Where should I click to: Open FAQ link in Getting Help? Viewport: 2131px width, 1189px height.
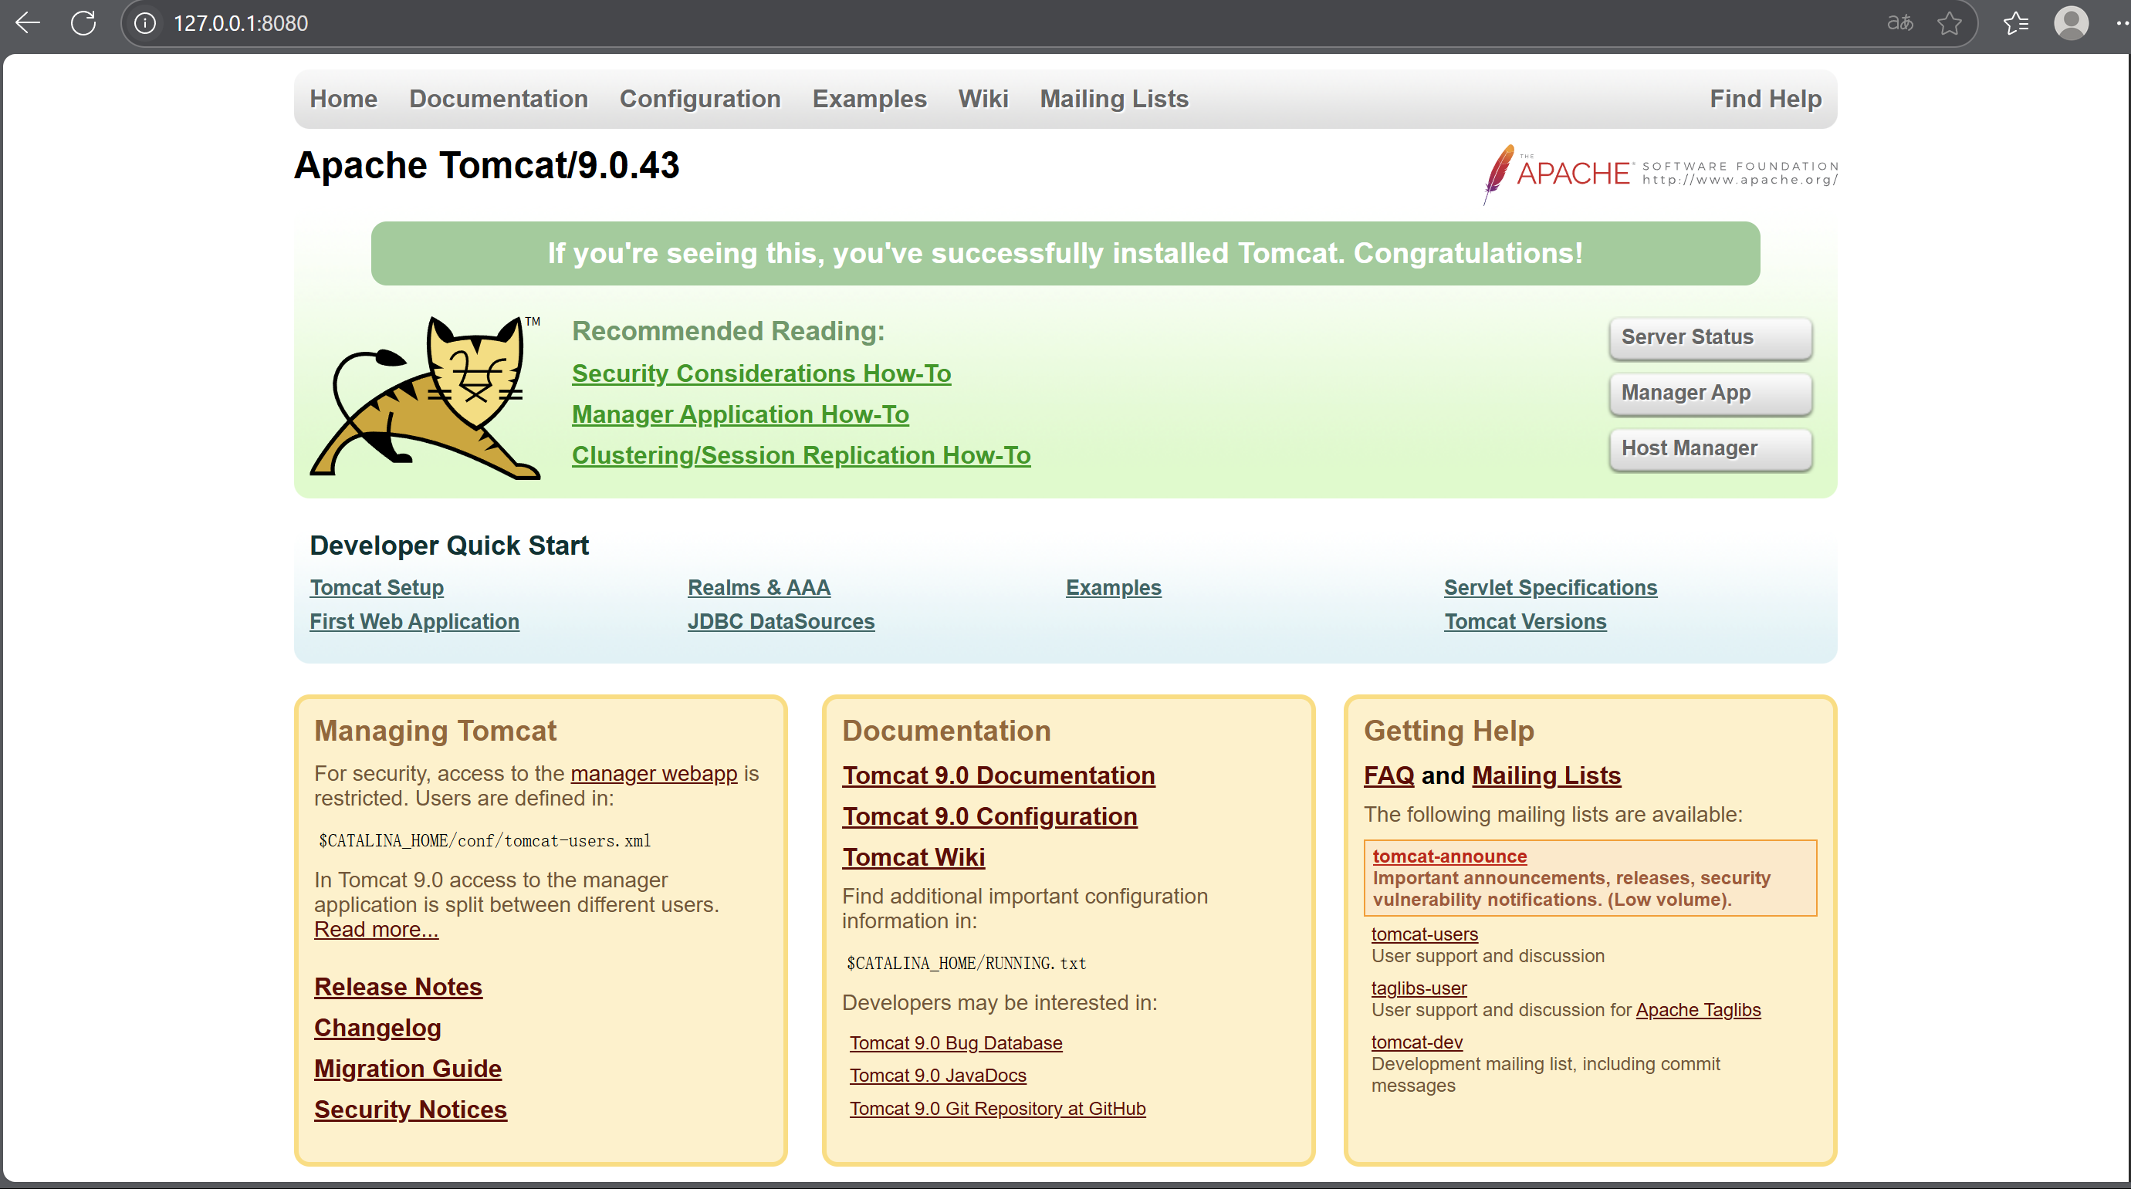(1389, 775)
